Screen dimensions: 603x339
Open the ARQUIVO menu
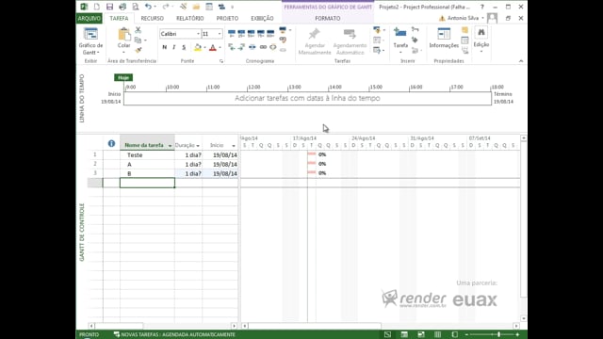(x=89, y=18)
